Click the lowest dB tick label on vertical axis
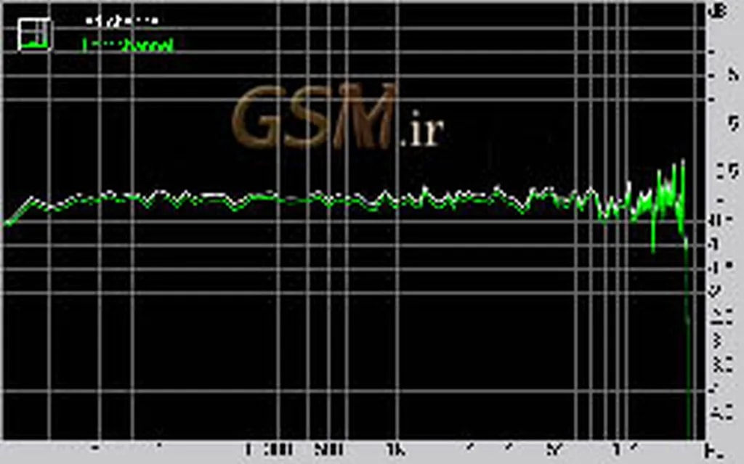This screenshot has height=464, width=744. pos(721,415)
